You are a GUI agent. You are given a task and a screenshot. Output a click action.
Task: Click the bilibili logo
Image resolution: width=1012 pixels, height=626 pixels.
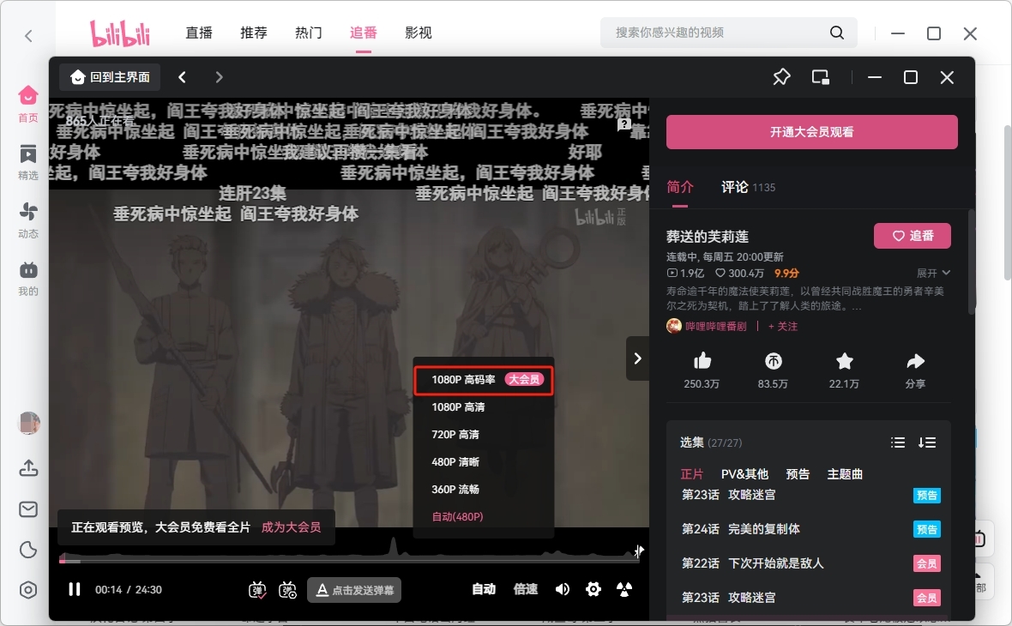119,33
